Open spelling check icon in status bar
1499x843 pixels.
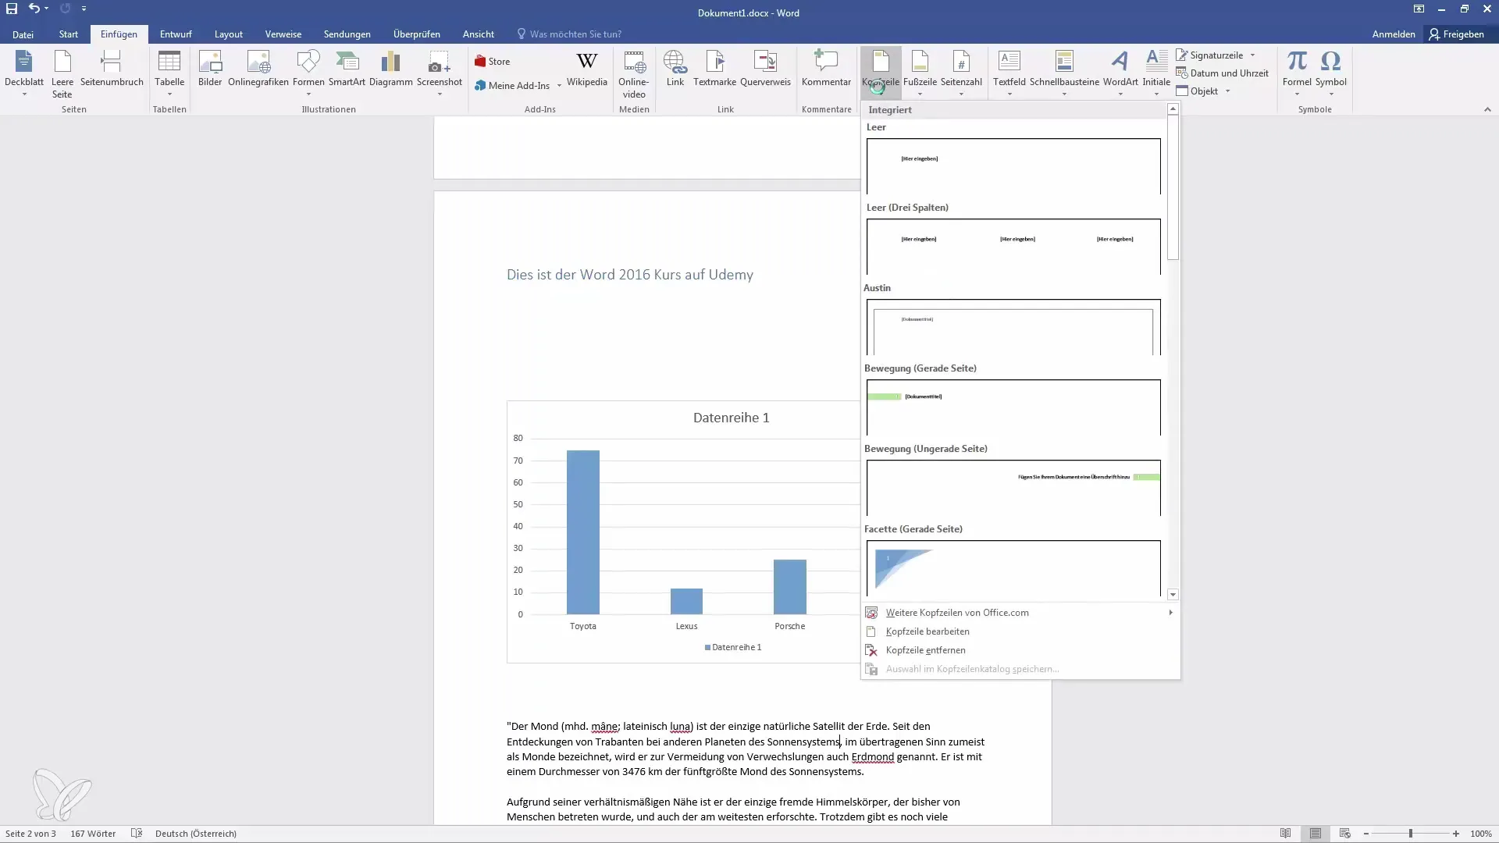pyautogui.click(x=137, y=834)
